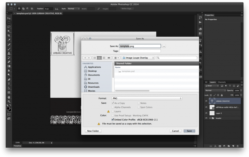Viewport: 249px width, 157px height.
Task: Click the Save button
Action: (189, 131)
